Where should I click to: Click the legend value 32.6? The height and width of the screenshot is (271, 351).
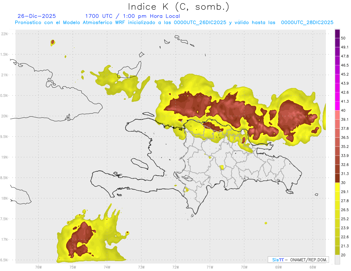345,165
